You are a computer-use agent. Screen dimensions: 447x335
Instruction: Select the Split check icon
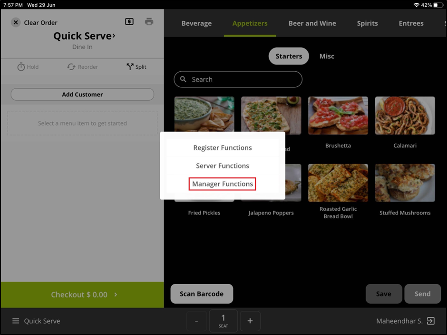tap(130, 67)
